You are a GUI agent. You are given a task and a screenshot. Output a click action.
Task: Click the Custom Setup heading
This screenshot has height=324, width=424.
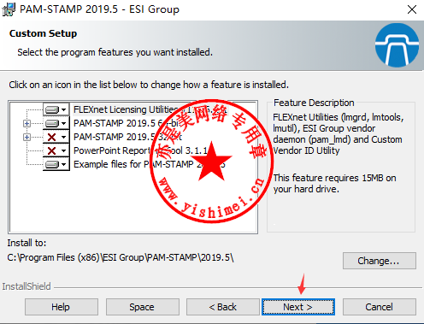43,33
